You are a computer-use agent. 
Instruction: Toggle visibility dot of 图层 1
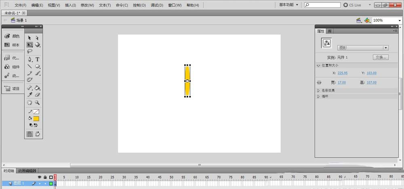[40, 184]
